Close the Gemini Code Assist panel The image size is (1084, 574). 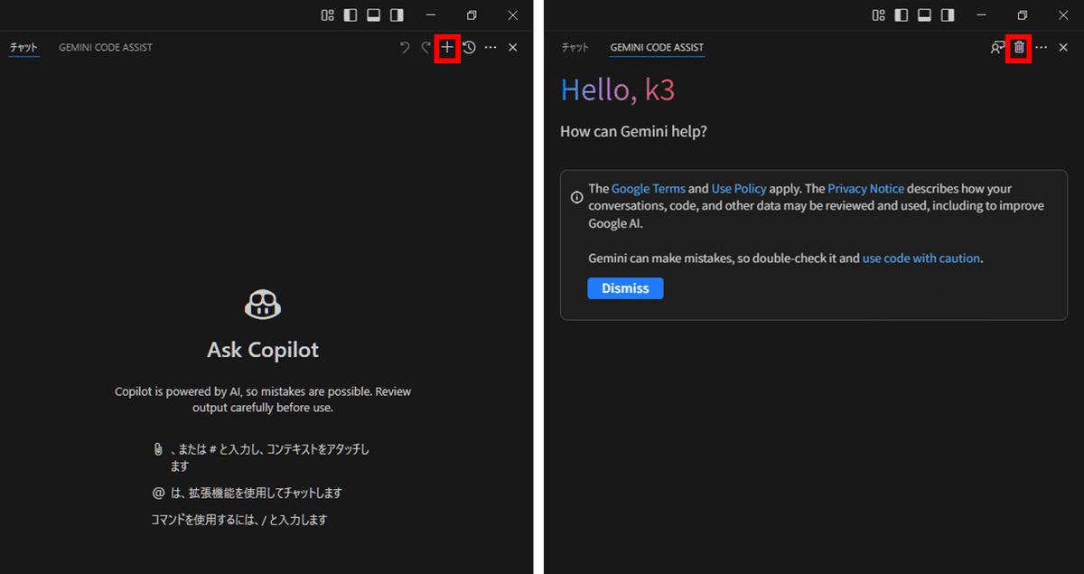pos(1063,47)
